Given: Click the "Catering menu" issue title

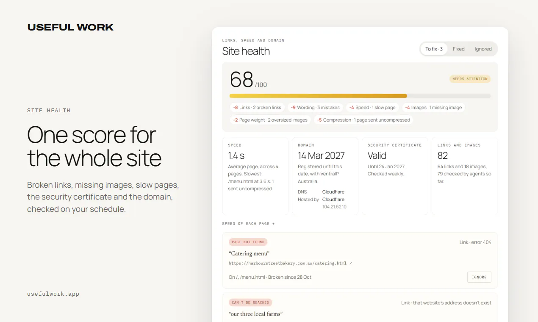Looking at the screenshot, I should click(x=249, y=253).
